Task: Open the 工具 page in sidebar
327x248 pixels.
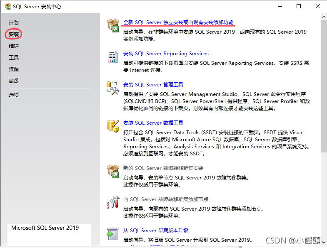Action: coord(14,57)
